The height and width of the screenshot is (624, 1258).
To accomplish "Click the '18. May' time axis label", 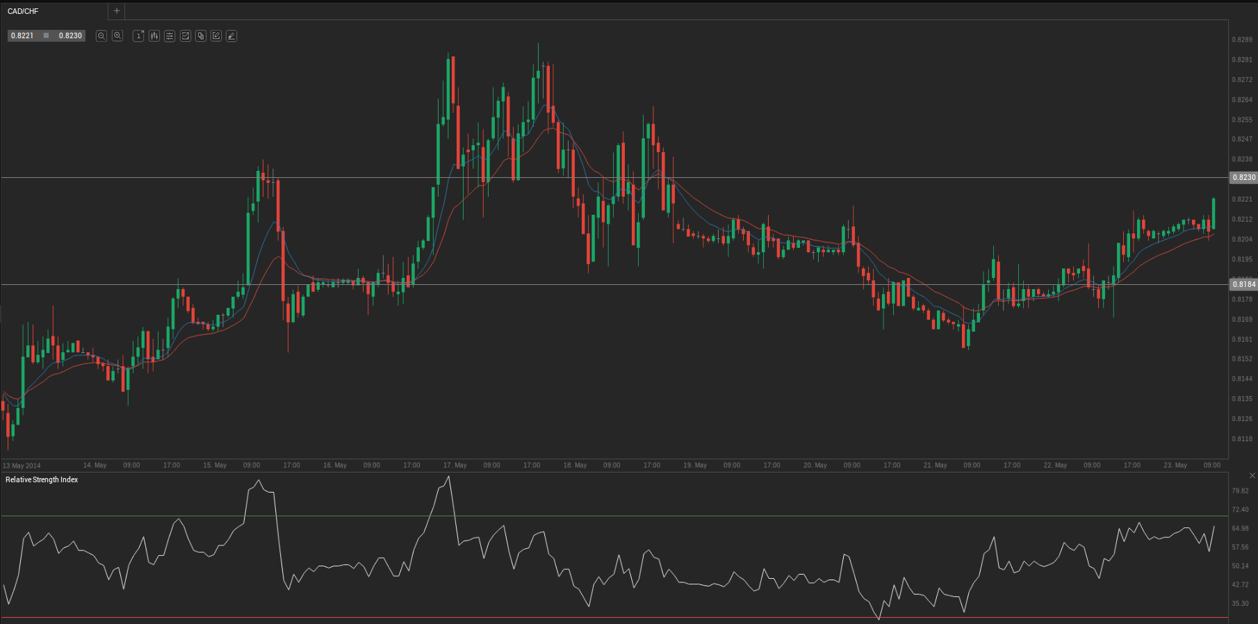I will tap(575, 466).
